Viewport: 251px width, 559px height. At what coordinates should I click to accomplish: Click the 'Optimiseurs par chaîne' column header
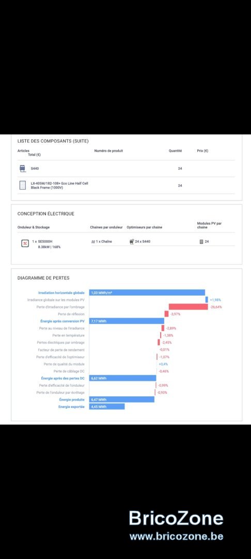(x=144, y=227)
